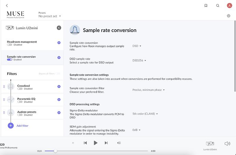Play the current track
This screenshot has height=155, width=236.
point(95,143)
